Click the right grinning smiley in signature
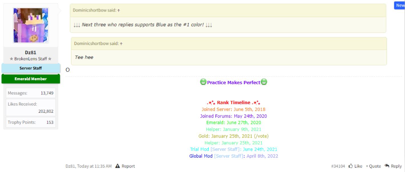Image resolution: width=405 pixels, height=172 pixels. 264,82
